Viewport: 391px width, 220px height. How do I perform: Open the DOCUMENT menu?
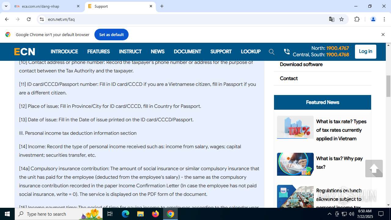pos(187,52)
